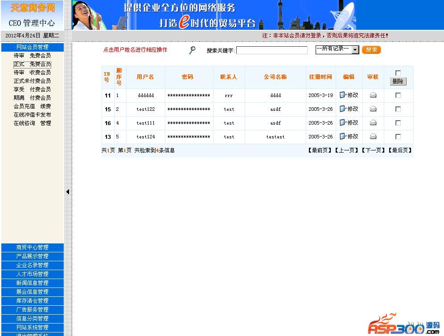444x336 pixels.
Task: Open 待审 收费会员 in the sidebar
Action: 32,73
